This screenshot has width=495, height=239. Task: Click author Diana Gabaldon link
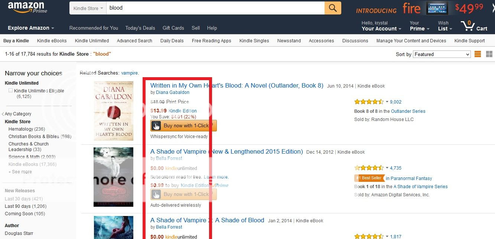pyautogui.click(x=173, y=92)
